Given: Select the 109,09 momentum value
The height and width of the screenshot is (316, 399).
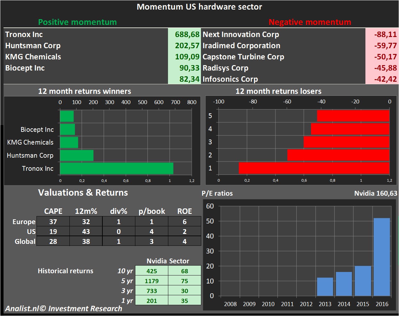Looking at the screenshot, I should (187, 57).
